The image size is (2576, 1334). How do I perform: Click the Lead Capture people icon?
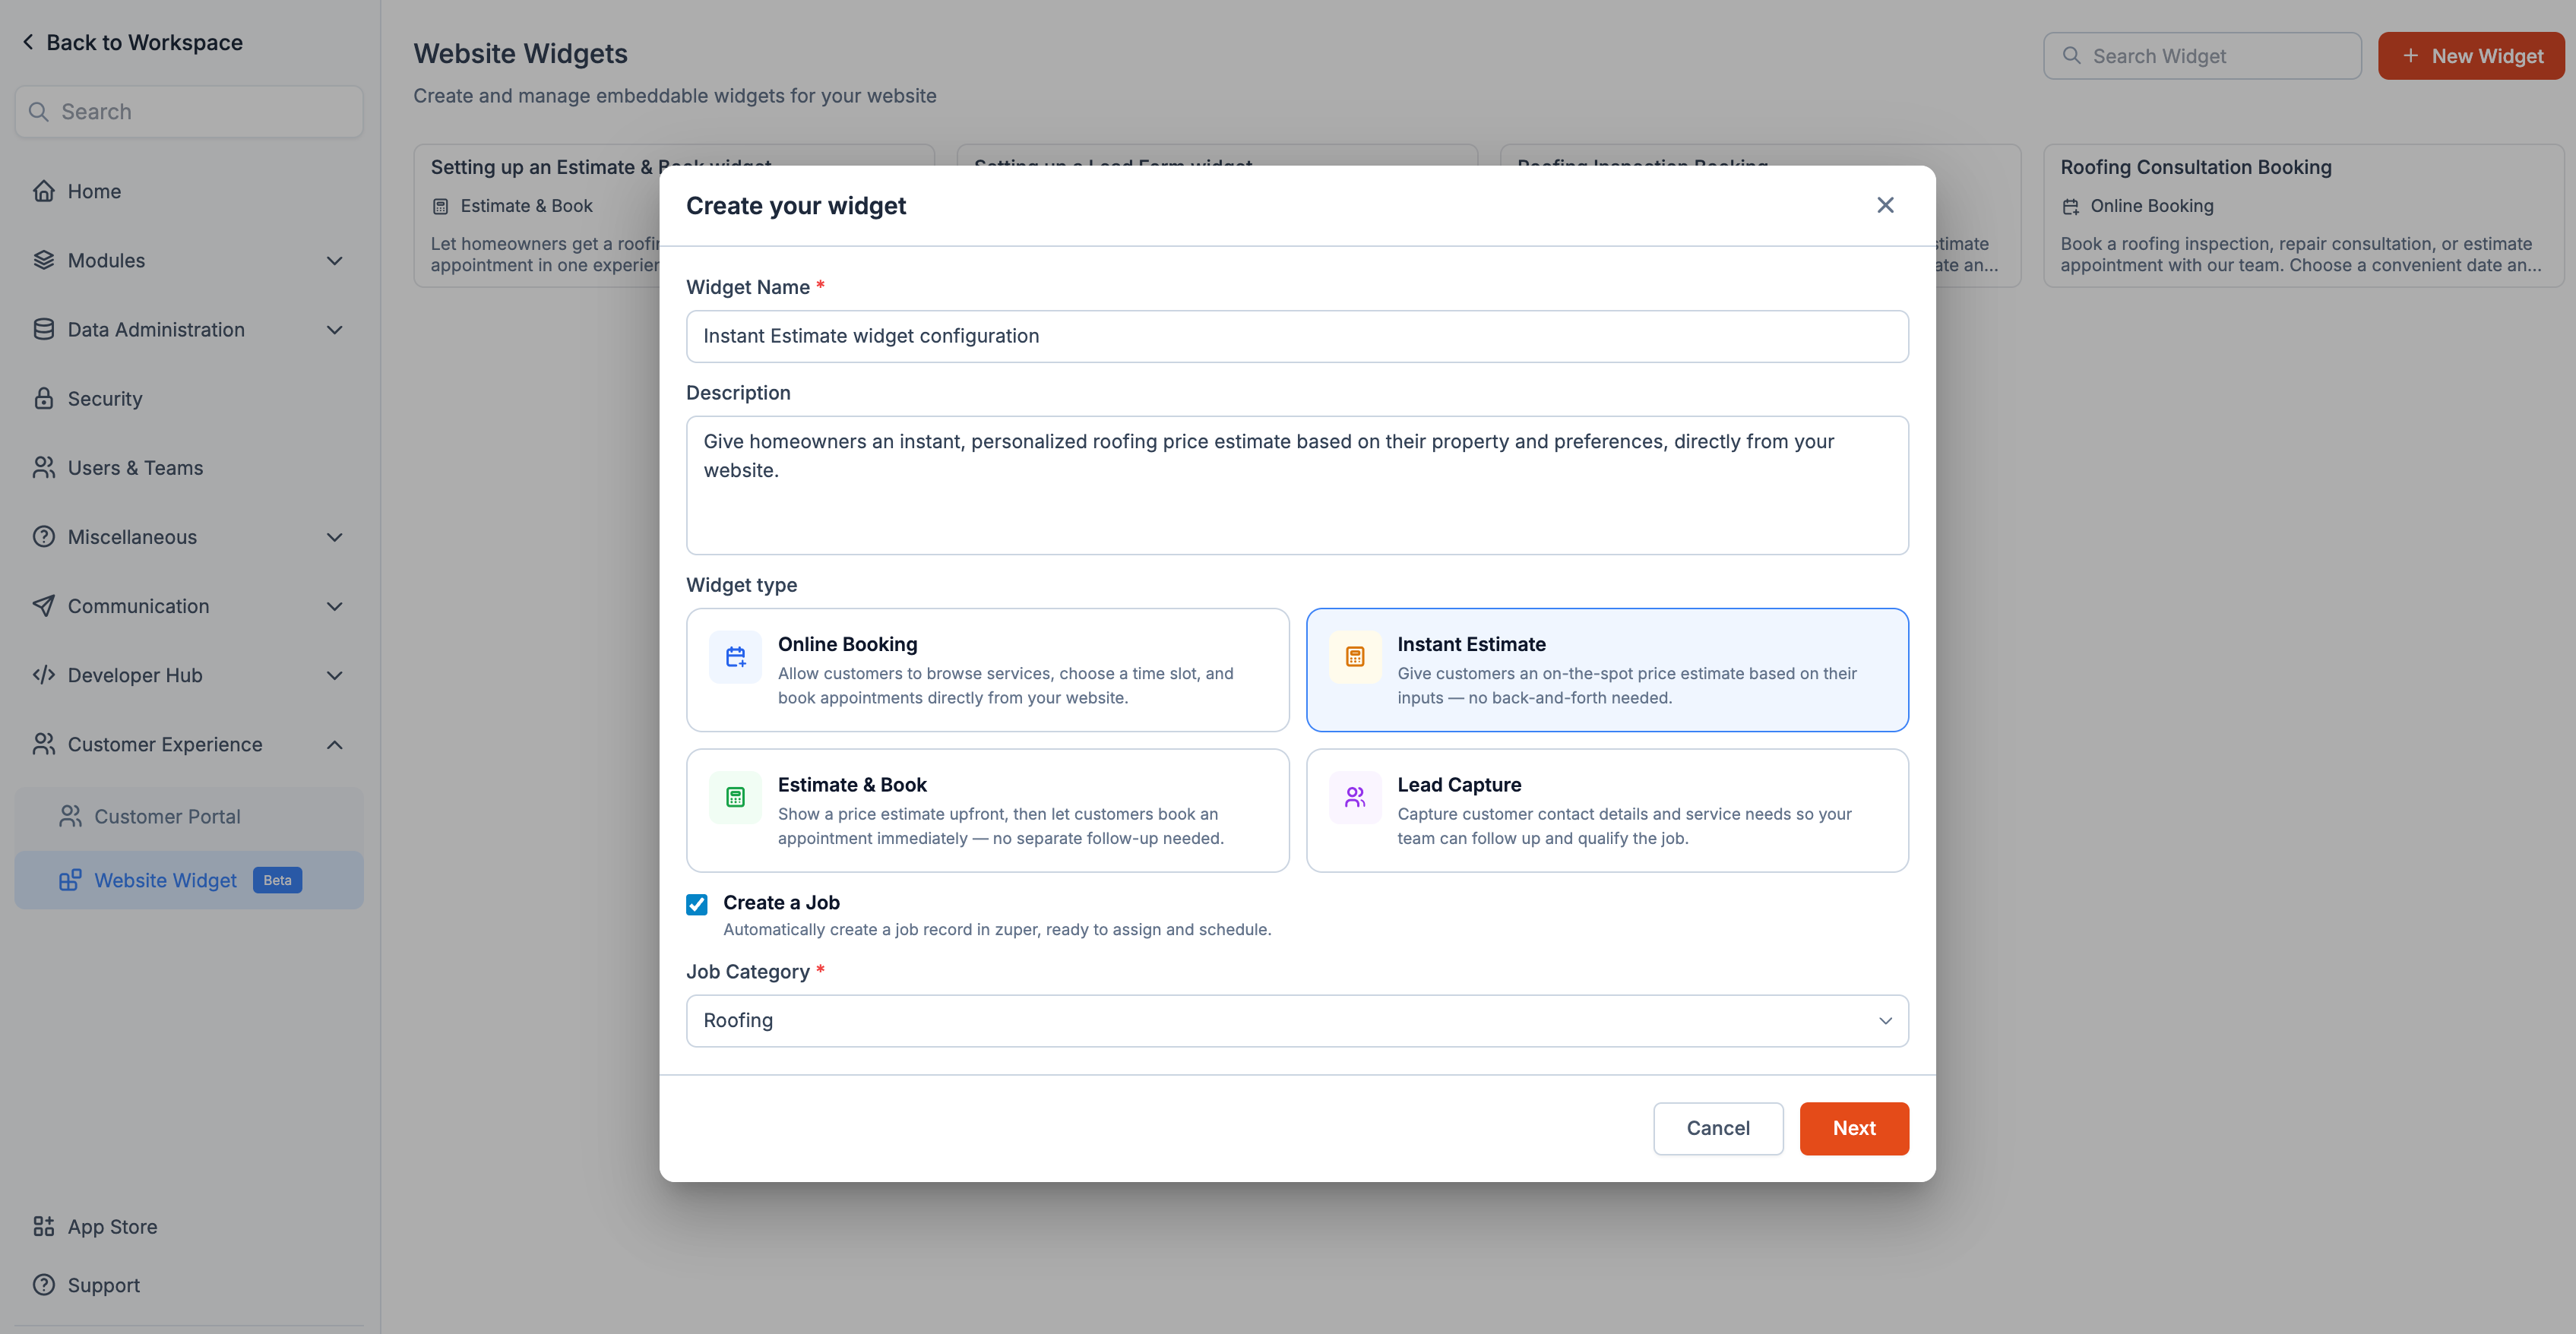point(1355,797)
